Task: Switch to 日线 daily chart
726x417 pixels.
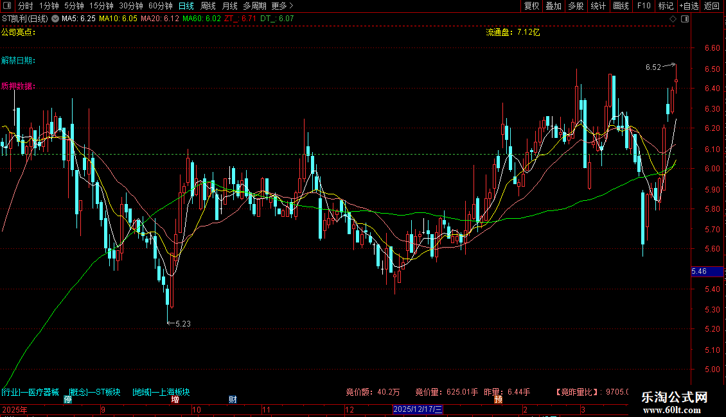Action: (186, 6)
